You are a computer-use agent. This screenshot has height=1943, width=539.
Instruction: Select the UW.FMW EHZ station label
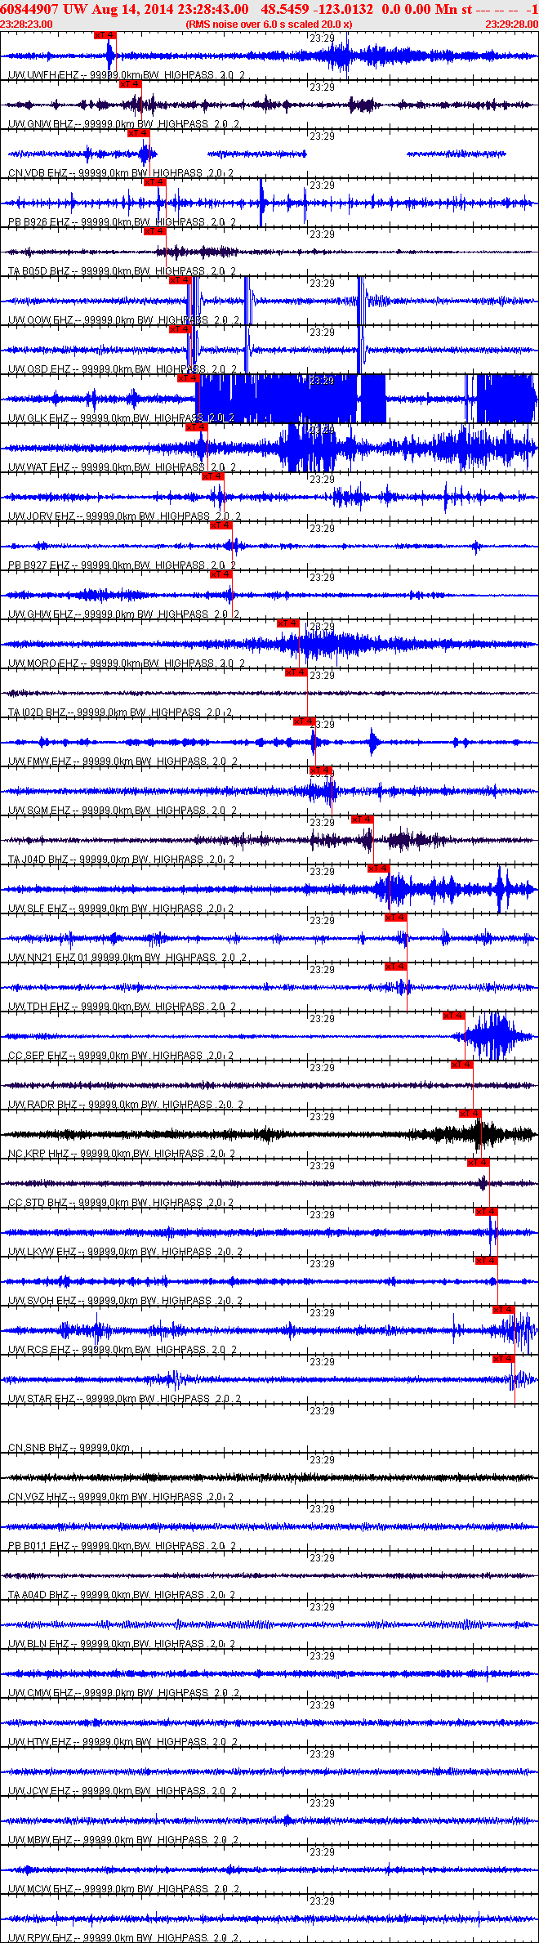(39, 762)
